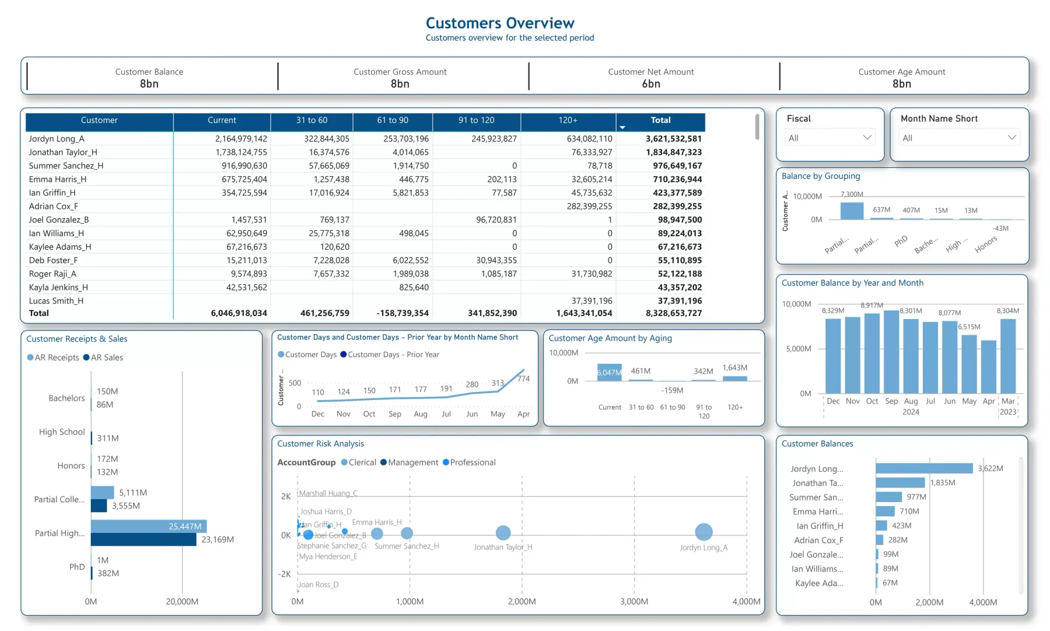Select Jordyn Long_A bubble in risk chart
This screenshot has height=631, width=1050.
[703, 532]
